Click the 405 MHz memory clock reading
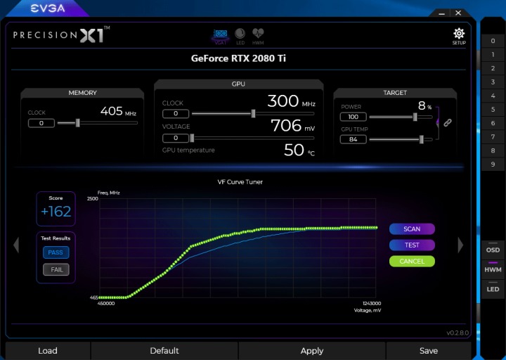Viewport: 506px width, 360px height. [118, 111]
